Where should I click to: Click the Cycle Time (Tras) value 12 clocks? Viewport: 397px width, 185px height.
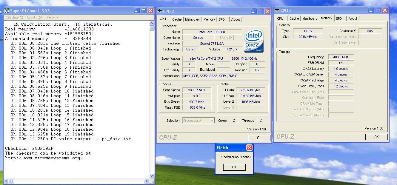pos(341,86)
